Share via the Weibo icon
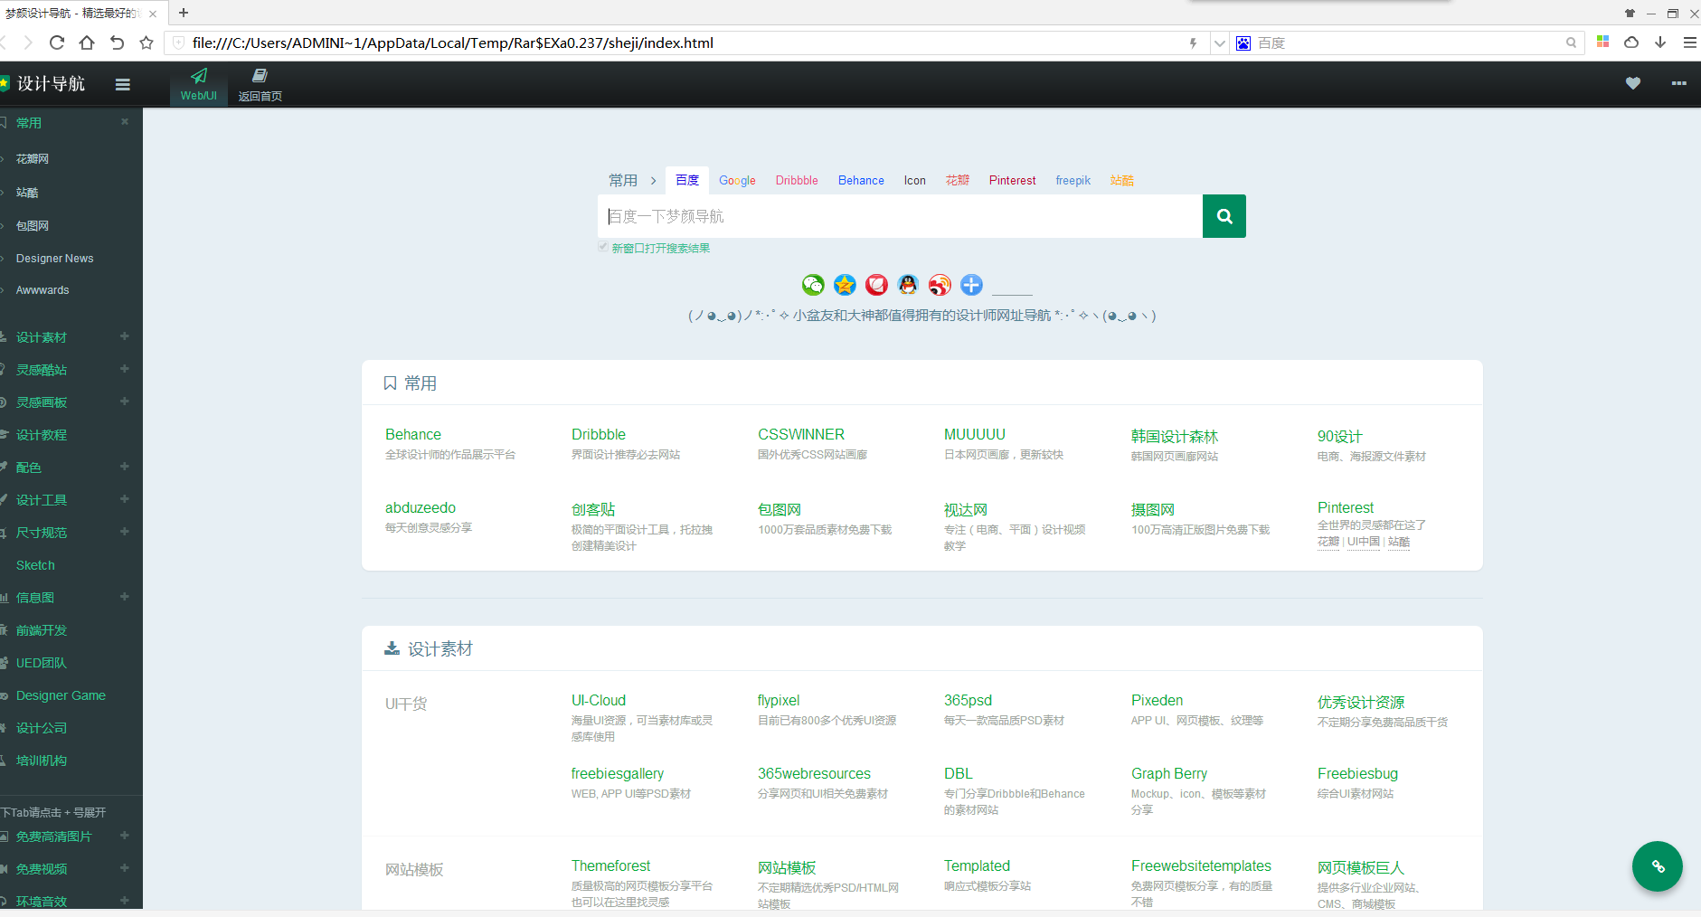Image resolution: width=1701 pixels, height=917 pixels. [x=940, y=285]
